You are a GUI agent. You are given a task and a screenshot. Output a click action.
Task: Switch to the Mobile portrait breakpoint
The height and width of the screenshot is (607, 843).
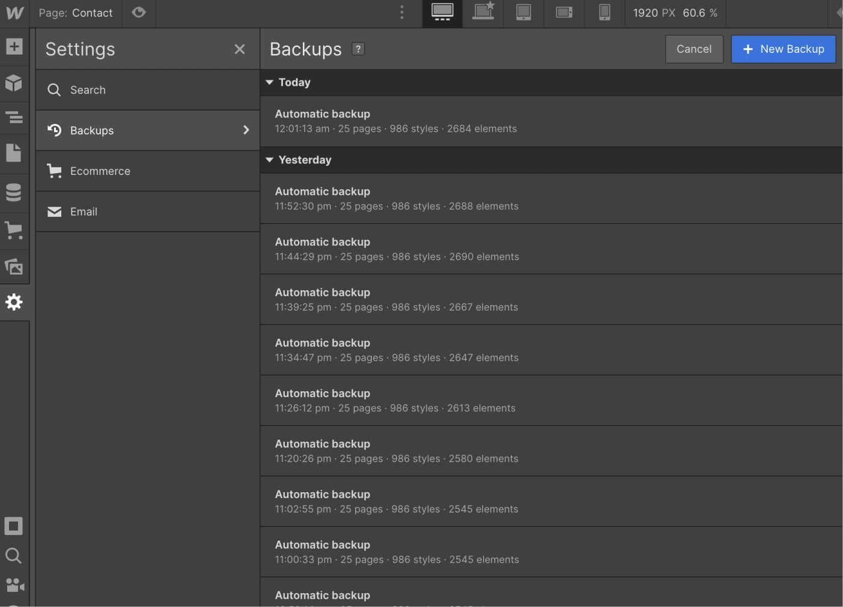[604, 13]
